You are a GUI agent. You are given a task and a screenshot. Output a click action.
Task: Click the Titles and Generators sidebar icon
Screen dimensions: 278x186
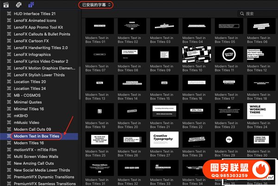click(x=31, y=5)
